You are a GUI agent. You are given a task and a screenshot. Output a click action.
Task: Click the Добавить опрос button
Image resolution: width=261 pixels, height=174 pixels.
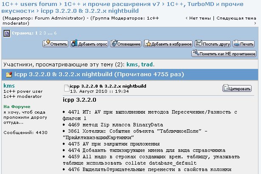tap(89, 43)
